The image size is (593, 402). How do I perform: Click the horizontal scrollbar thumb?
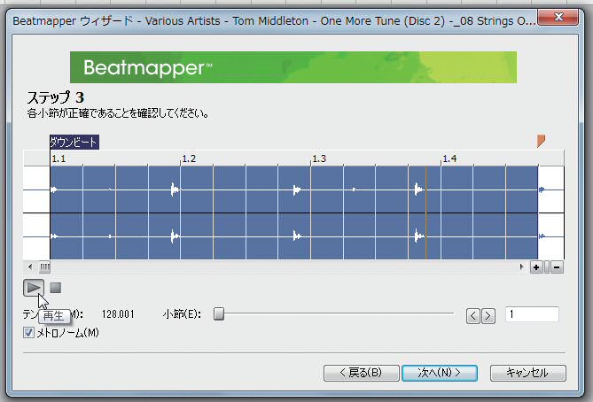tap(44, 267)
